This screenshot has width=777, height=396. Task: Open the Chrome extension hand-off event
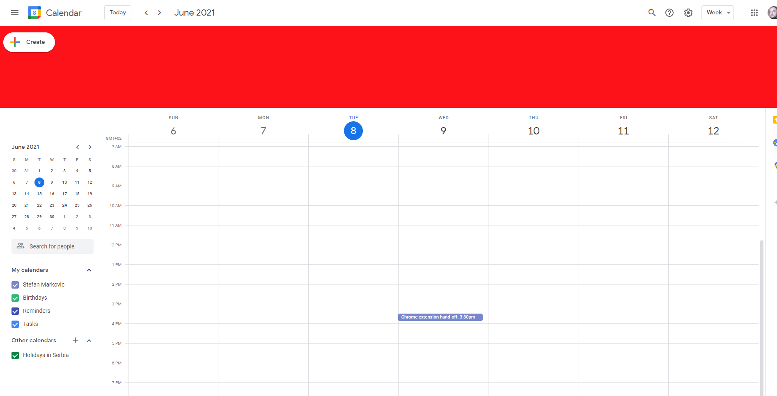440,317
